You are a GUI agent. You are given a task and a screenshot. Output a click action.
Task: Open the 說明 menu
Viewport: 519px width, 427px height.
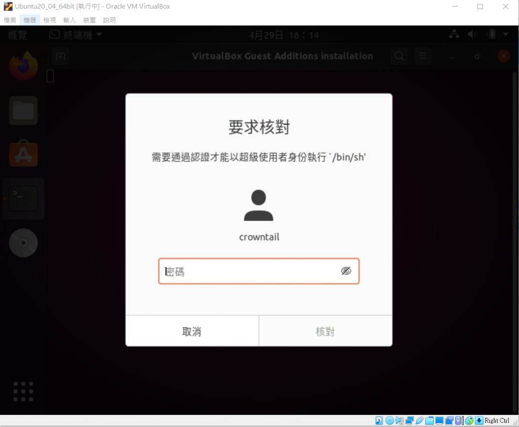point(109,20)
